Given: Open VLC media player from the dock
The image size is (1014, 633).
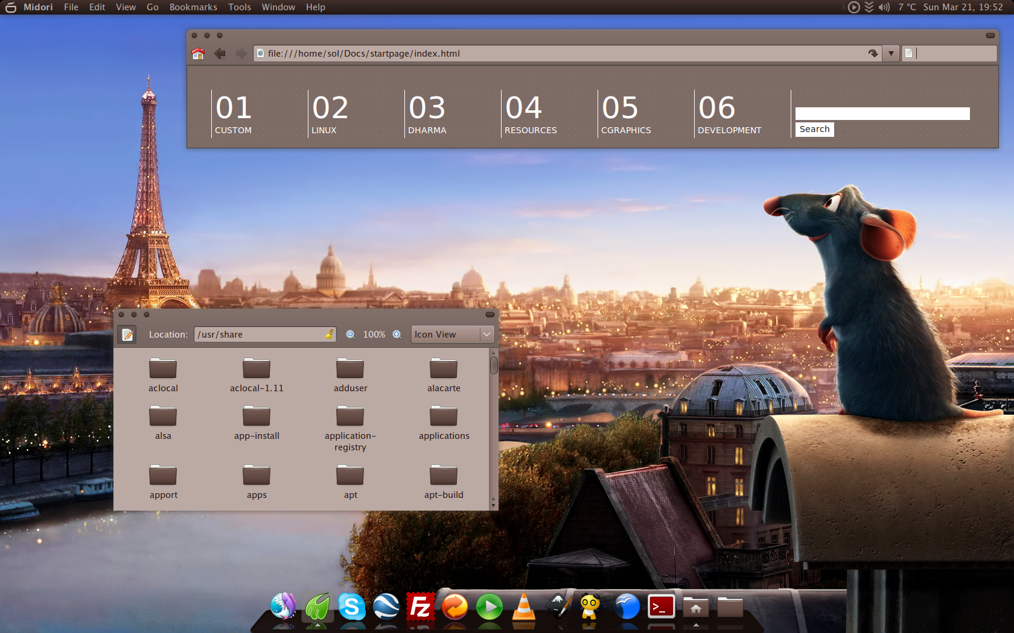Looking at the screenshot, I should 524,606.
